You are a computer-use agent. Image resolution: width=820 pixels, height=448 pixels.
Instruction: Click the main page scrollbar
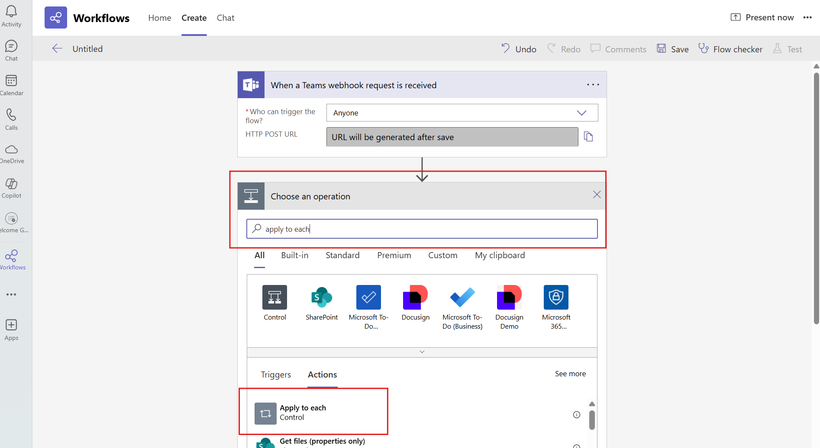[817, 198]
